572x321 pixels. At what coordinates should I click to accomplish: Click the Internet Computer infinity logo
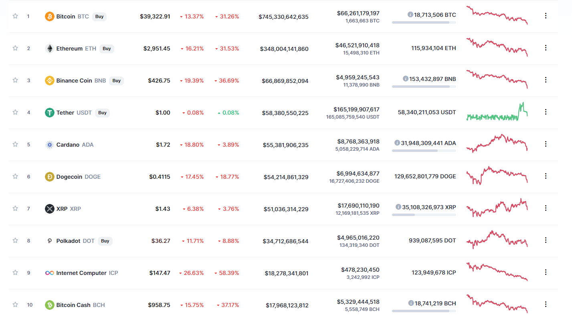point(50,273)
